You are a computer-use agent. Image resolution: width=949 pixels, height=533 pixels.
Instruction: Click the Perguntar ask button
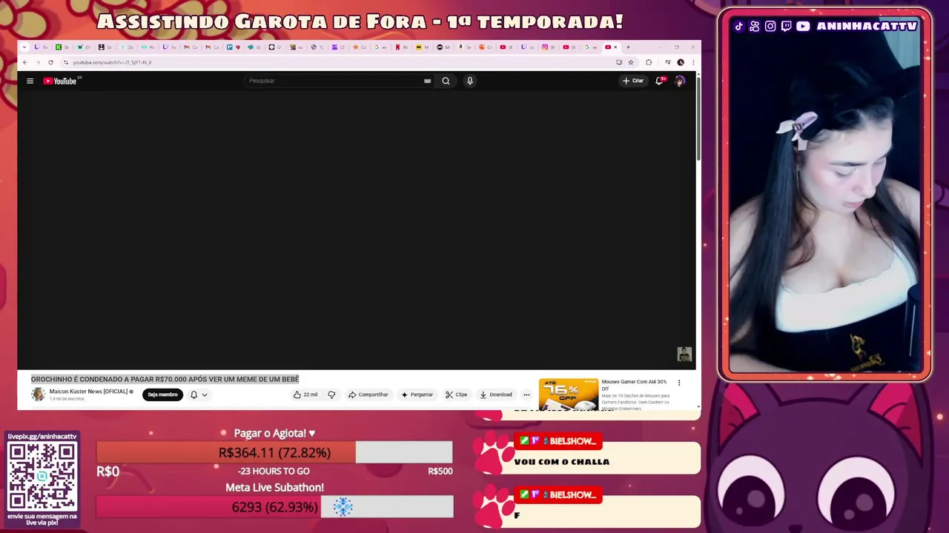pos(417,395)
